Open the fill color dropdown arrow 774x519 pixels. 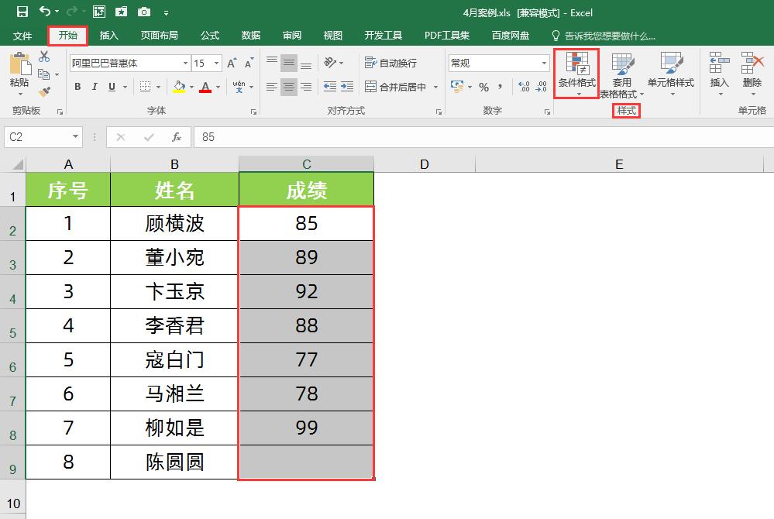coord(193,87)
